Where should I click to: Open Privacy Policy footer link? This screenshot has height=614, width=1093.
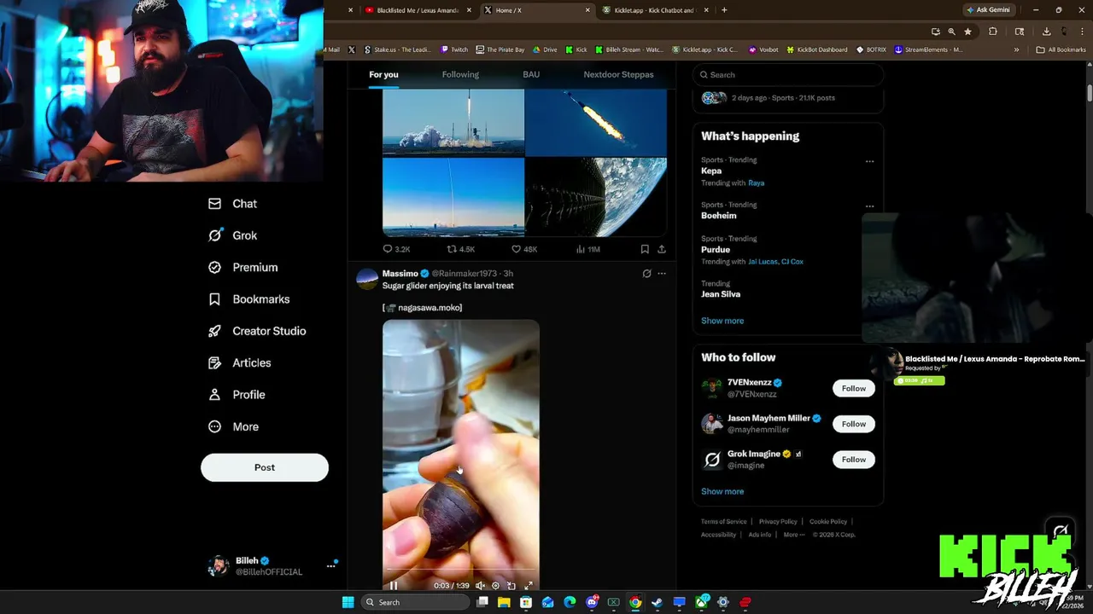[778, 522]
